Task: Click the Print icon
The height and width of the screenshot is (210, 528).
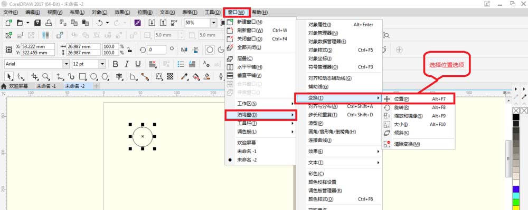Action: (x=49, y=23)
